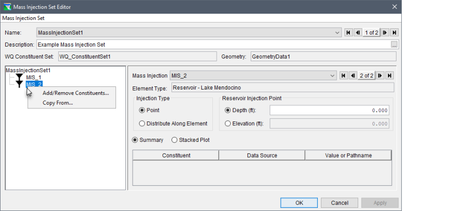Click the '1 of 2' record counter
This screenshot has height=211, width=472.
pyautogui.click(x=371, y=32)
